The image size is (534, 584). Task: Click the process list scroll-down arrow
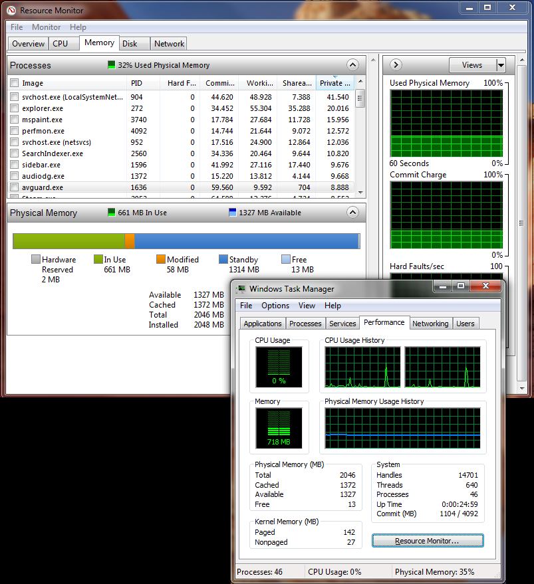tap(360, 193)
